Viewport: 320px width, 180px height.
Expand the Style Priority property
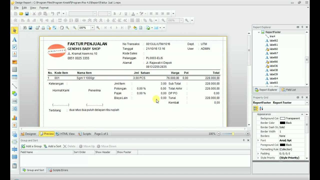click(x=258, y=158)
